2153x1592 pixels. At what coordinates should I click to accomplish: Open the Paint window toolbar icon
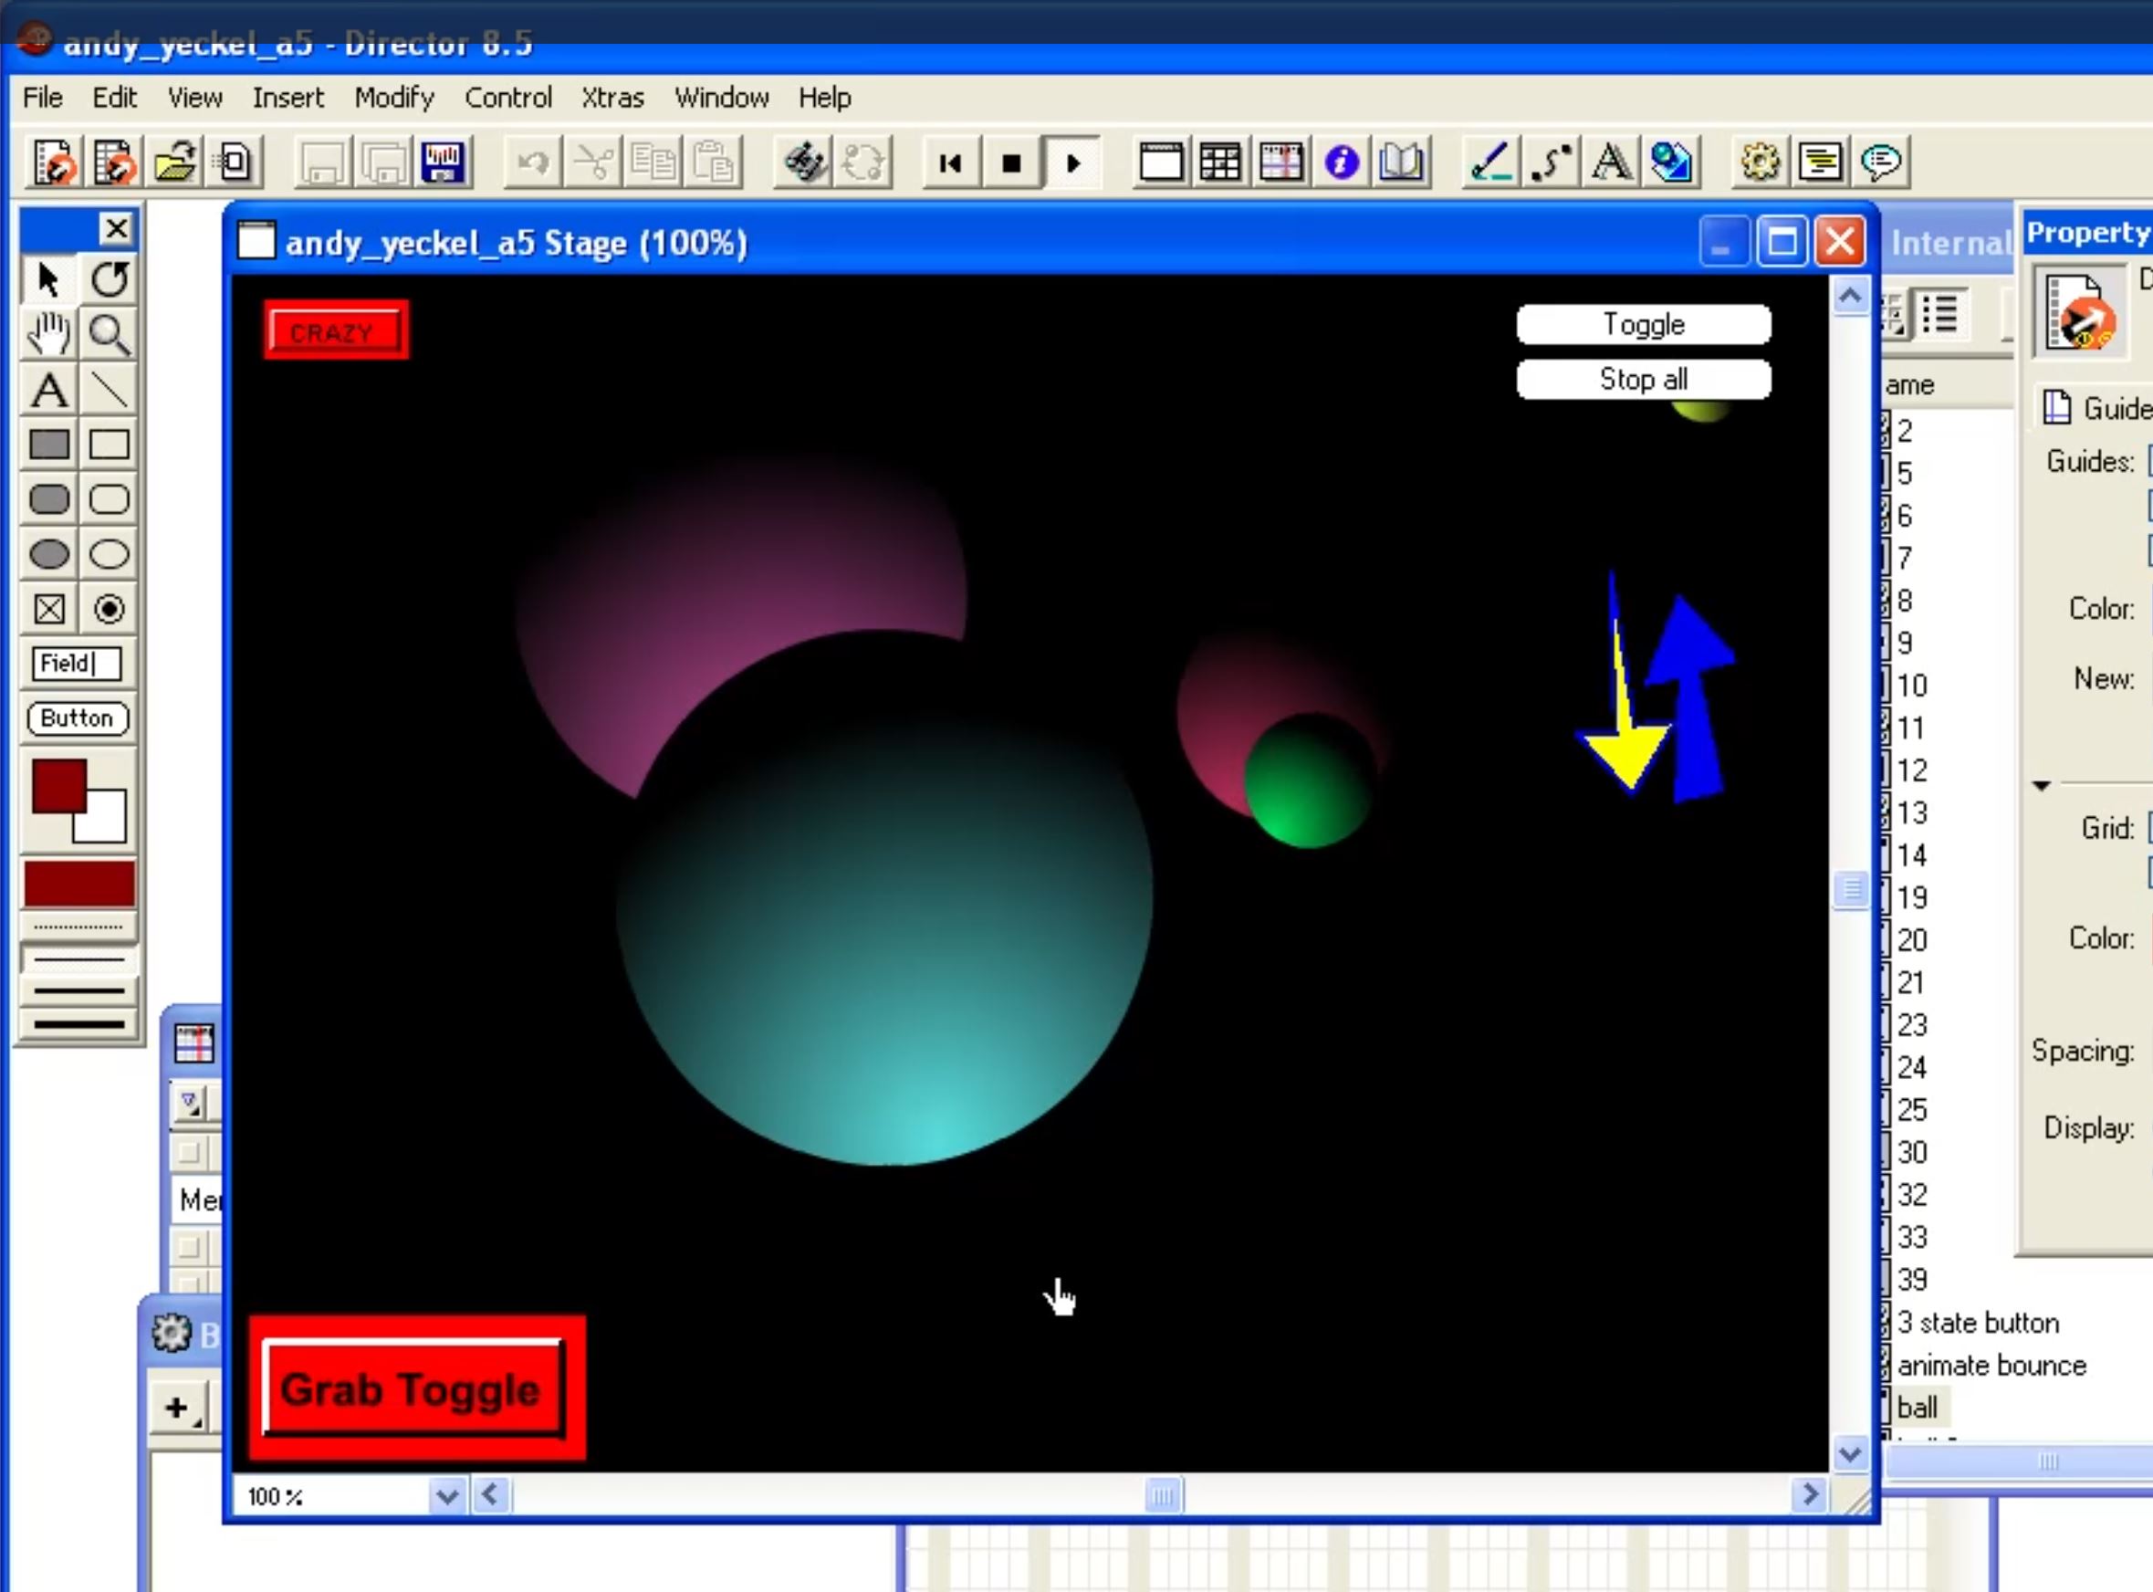click(1490, 162)
